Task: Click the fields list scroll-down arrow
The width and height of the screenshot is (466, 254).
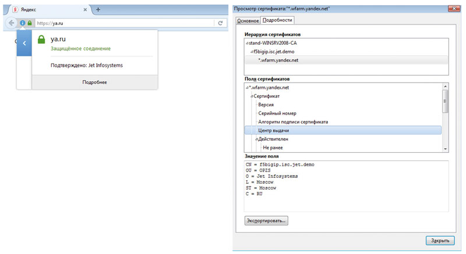Action: 445,149
